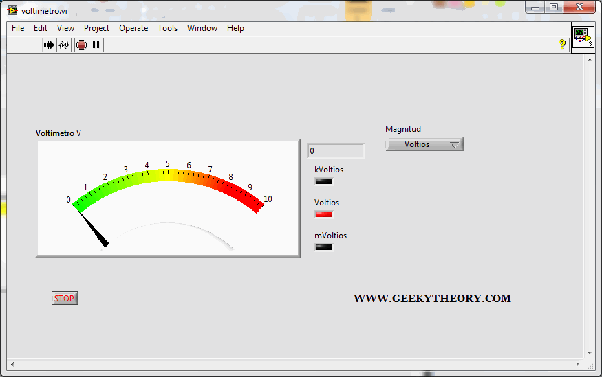
Task: Close the voltimetro.vi window
Action: (x=579, y=7)
